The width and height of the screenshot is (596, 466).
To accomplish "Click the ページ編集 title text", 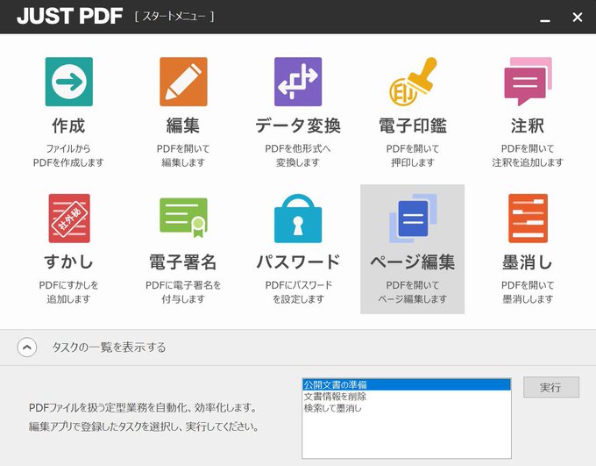I will point(413,262).
